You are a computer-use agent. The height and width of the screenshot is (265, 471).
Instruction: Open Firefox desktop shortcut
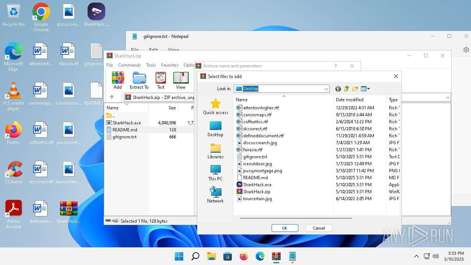(14, 133)
